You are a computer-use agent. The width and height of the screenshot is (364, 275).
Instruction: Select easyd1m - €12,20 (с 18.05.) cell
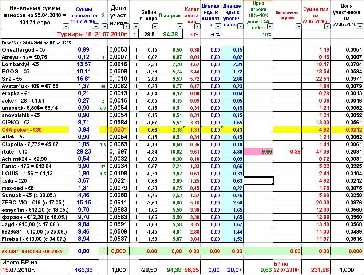click(x=35, y=210)
